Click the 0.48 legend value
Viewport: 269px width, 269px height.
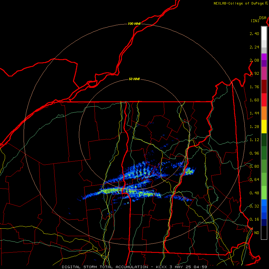[x=254, y=193]
